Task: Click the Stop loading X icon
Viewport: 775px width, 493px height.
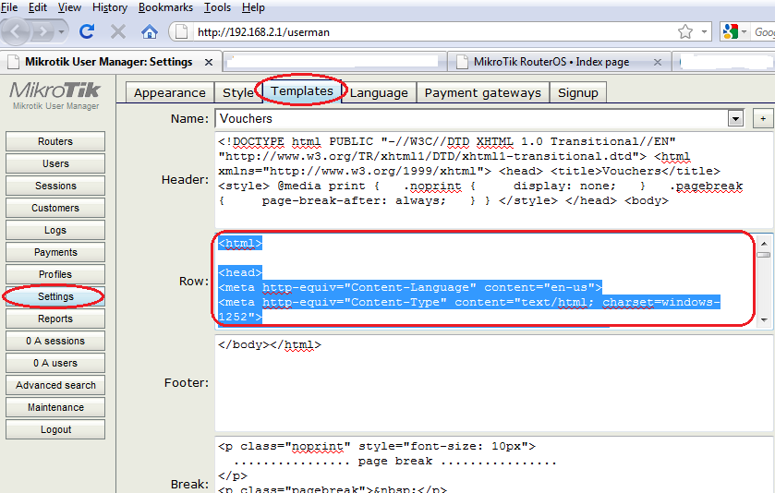Action: pyautogui.click(x=117, y=32)
